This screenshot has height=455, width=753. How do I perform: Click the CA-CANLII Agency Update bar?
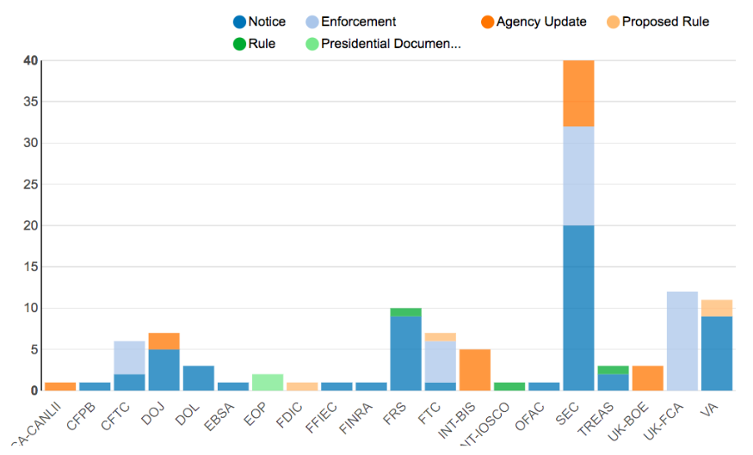point(60,386)
